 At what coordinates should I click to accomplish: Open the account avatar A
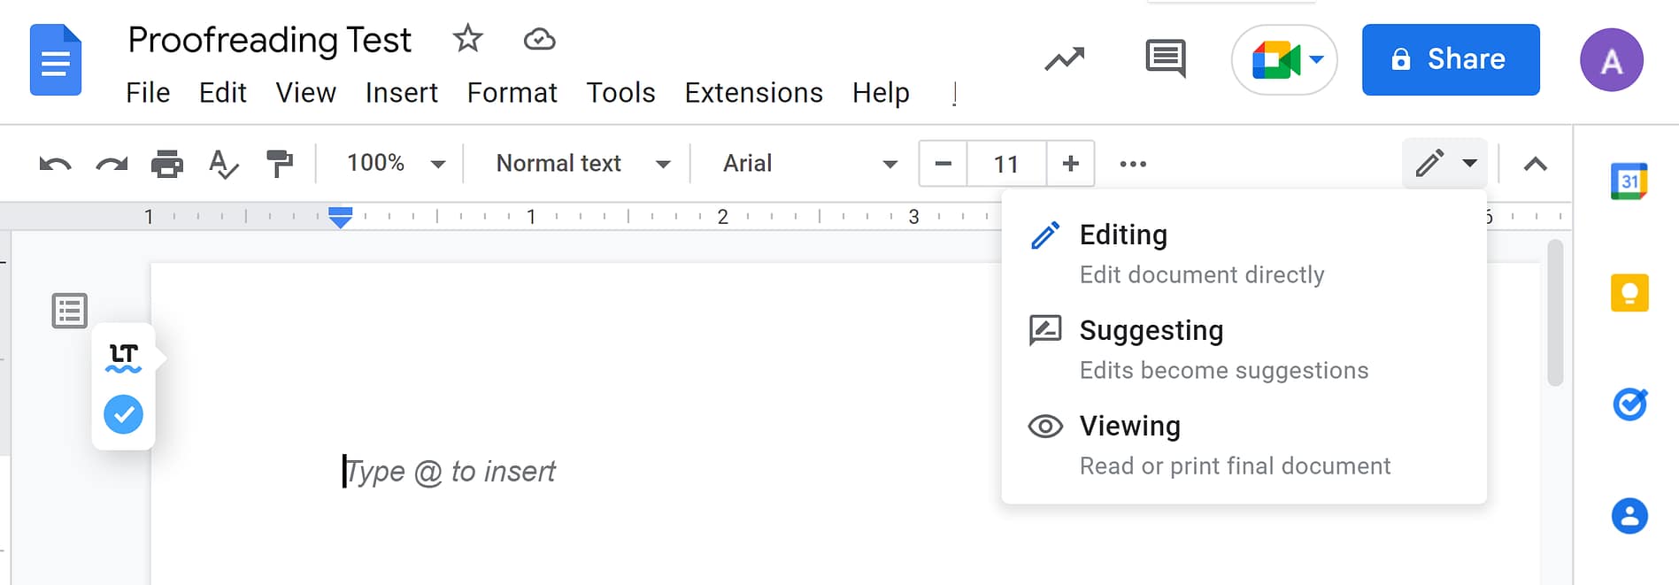click(1612, 60)
